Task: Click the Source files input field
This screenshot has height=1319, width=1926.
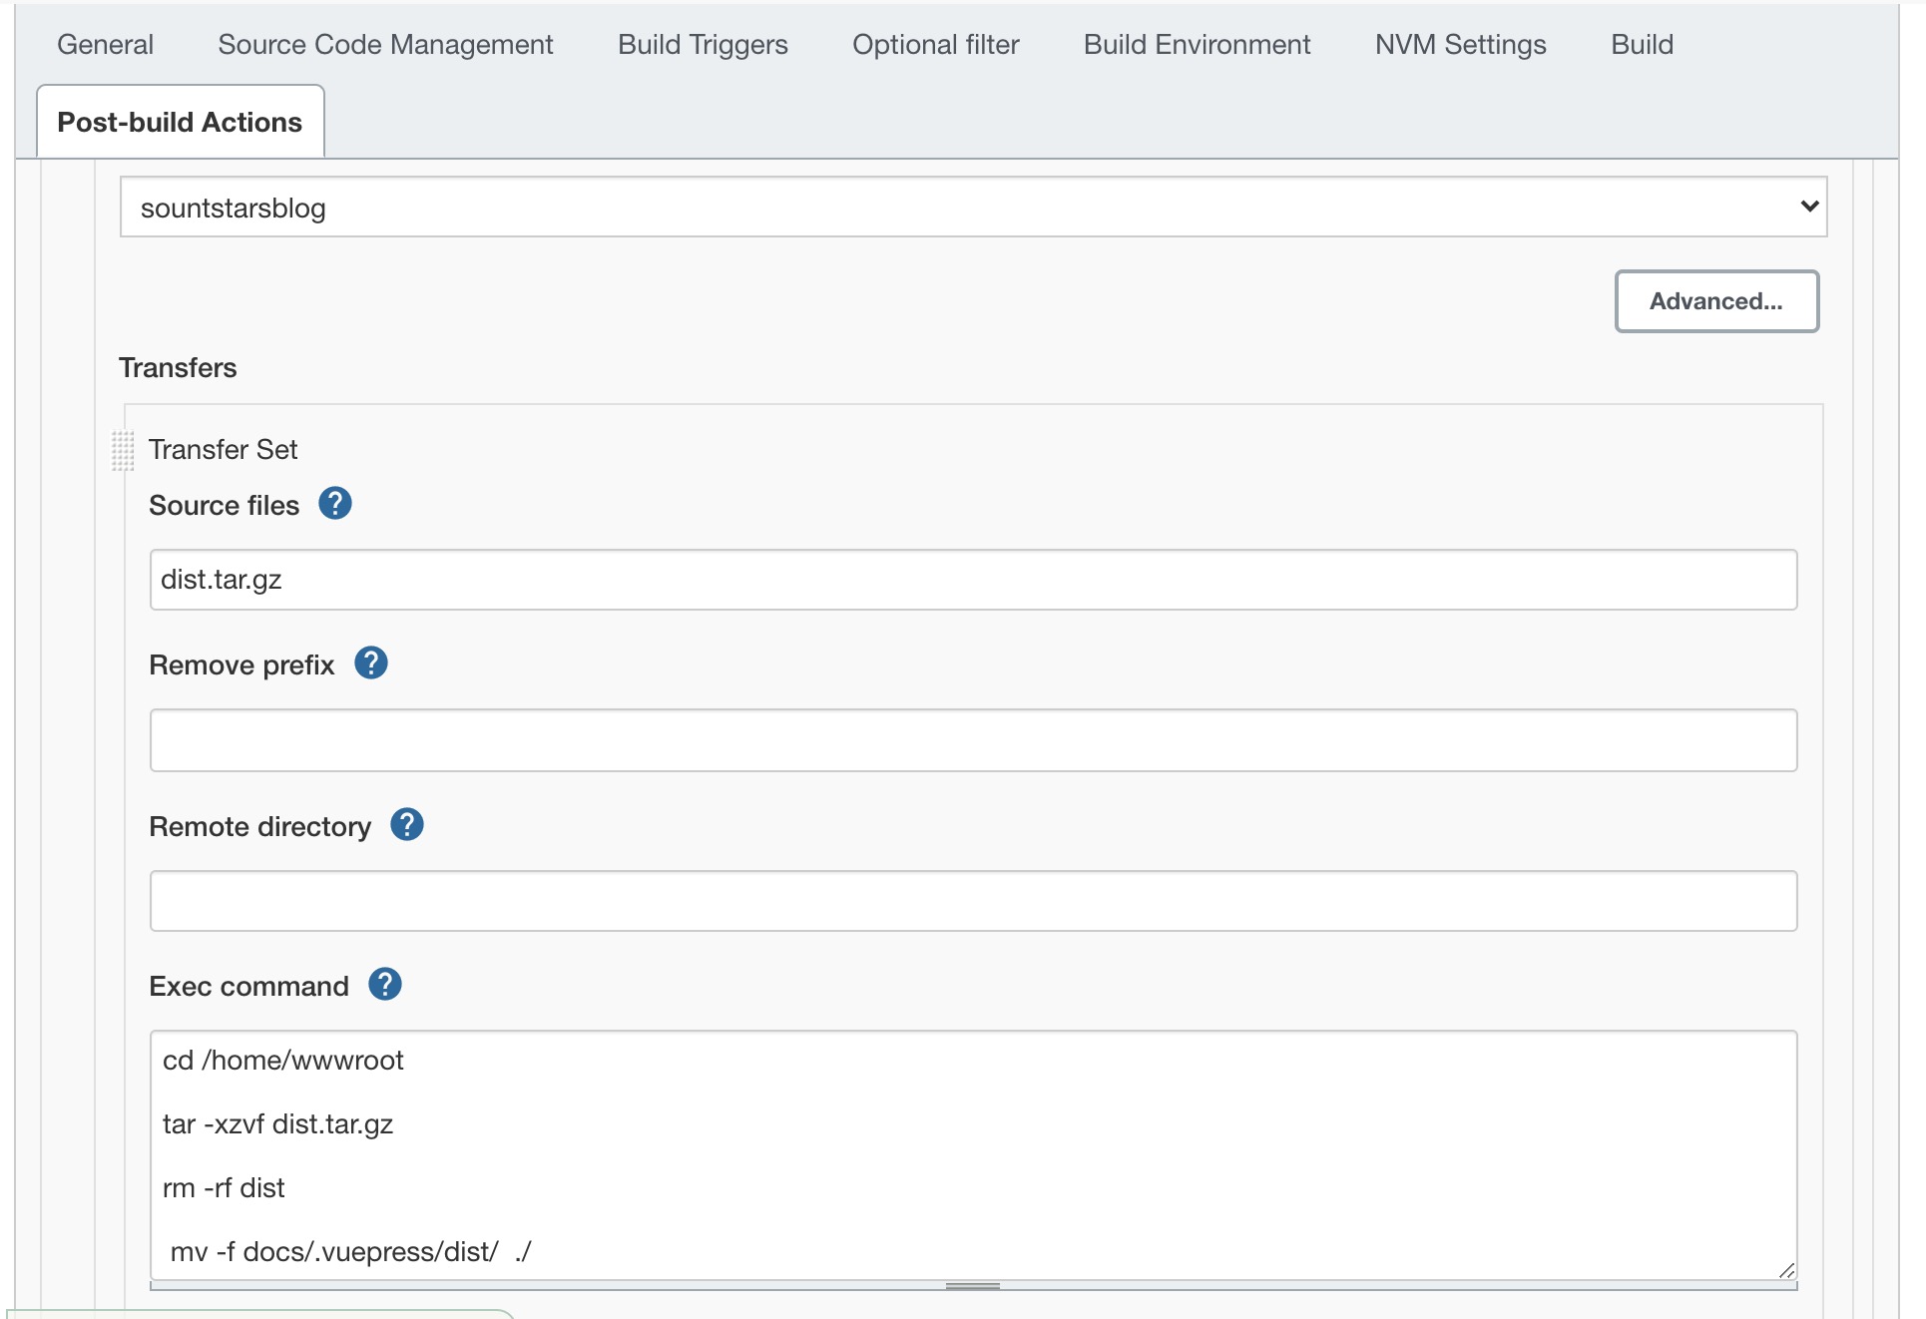Action: (x=973, y=580)
